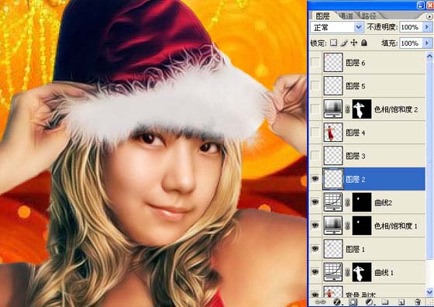
Task: Click the link layers icon
Action: pyautogui.click(x=320, y=302)
